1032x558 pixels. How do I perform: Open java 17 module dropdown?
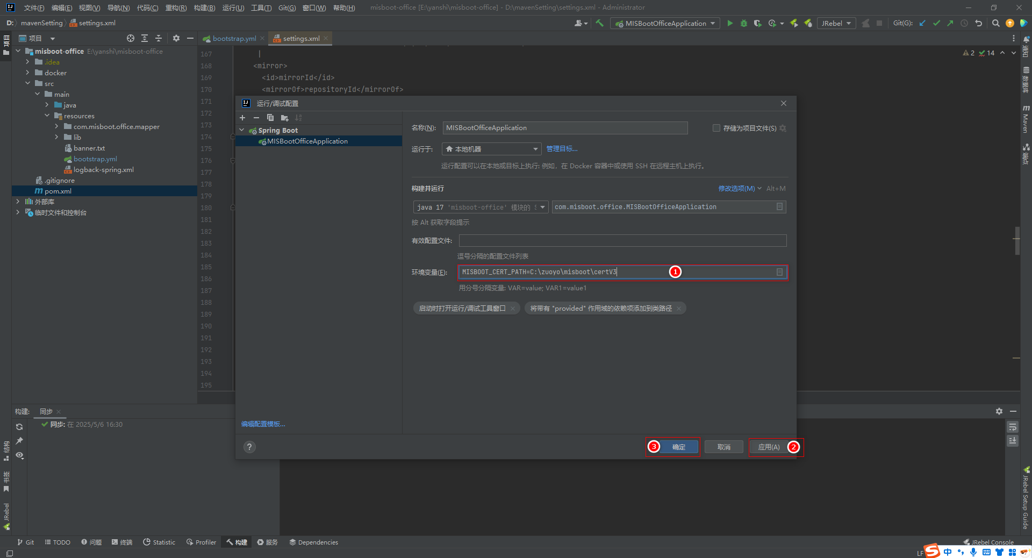[x=481, y=207]
